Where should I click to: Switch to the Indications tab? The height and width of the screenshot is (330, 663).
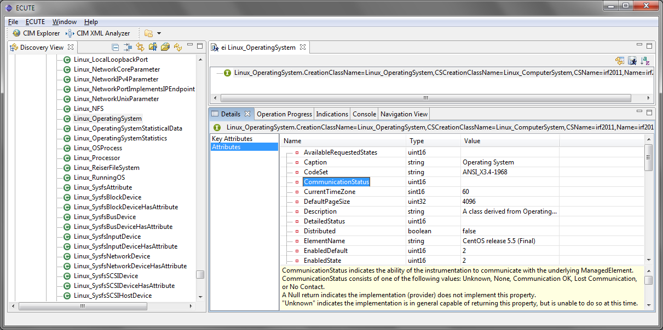[332, 114]
